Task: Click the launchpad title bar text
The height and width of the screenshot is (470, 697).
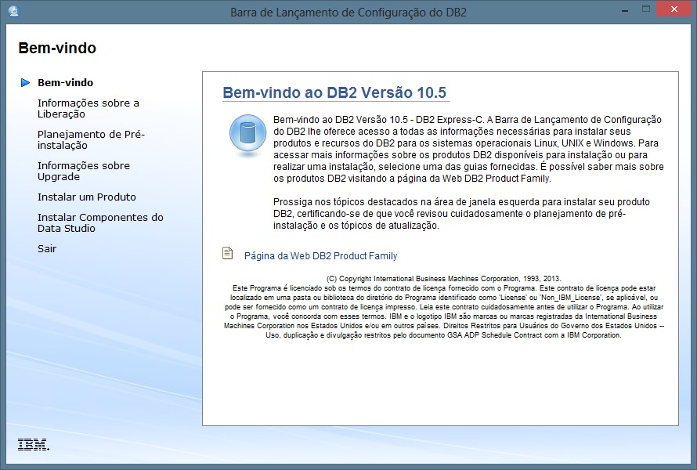Action: tap(348, 12)
